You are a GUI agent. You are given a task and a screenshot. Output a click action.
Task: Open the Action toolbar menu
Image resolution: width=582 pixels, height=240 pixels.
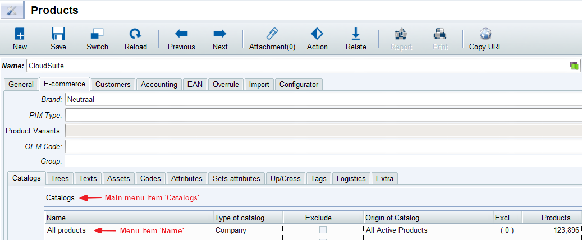(317, 34)
